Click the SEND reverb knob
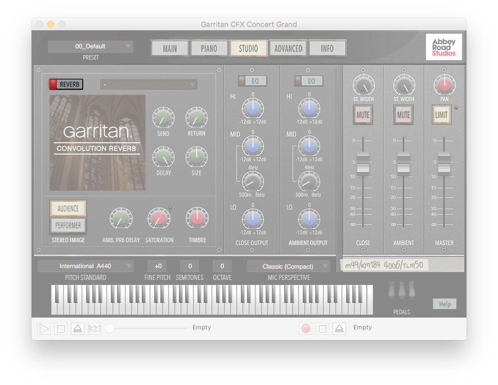 (x=163, y=118)
